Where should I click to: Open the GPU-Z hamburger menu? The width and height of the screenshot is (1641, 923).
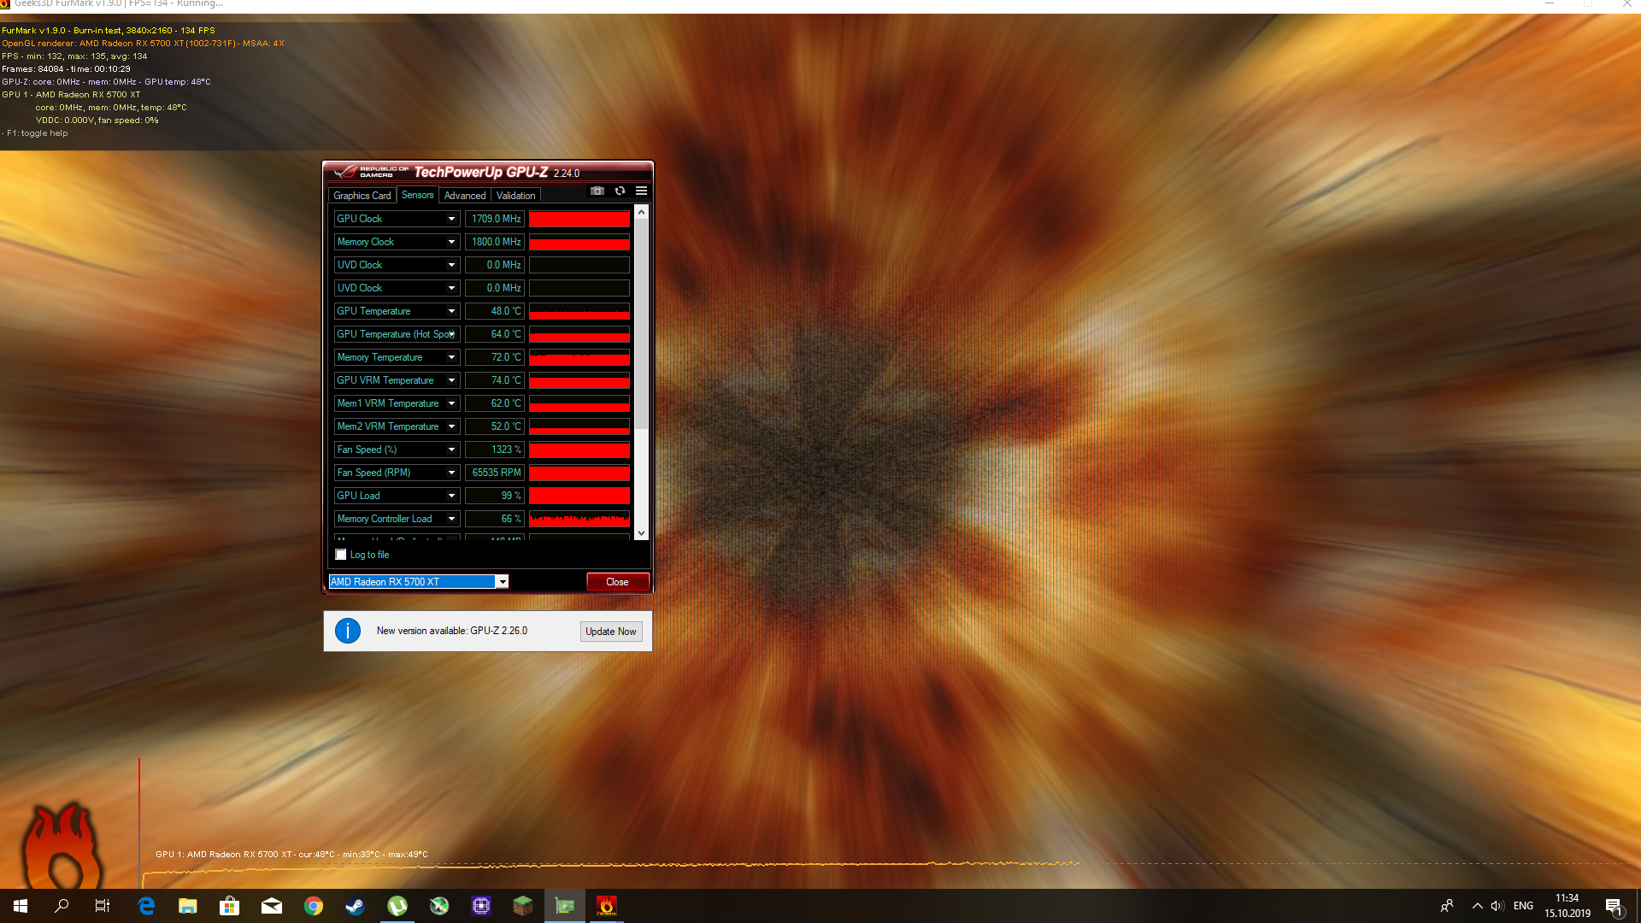pyautogui.click(x=641, y=191)
